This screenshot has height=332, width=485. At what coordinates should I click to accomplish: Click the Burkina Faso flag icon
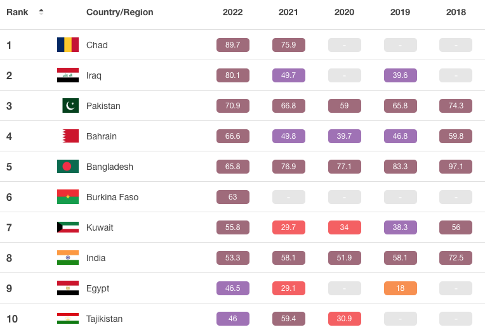click(x=68, y=197)
